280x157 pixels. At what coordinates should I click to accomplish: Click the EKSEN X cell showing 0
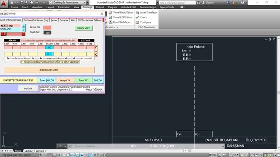tap(49, 54)
